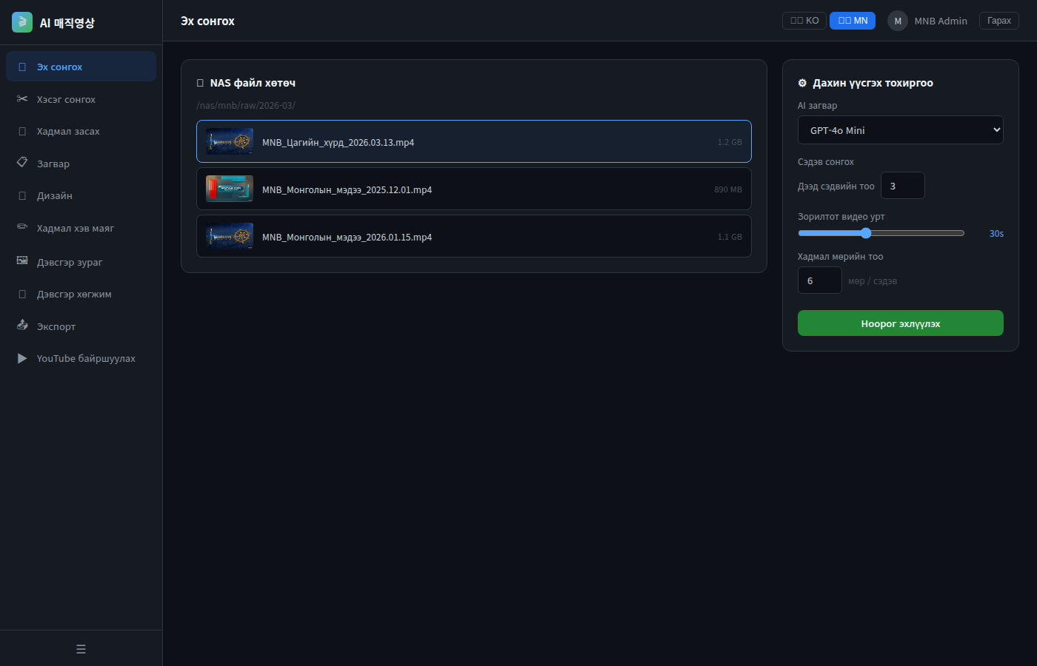Viewport: 1037px width, 666px height.
Task: Click the MNB Admin avatar icon
Action: point(898,21)
